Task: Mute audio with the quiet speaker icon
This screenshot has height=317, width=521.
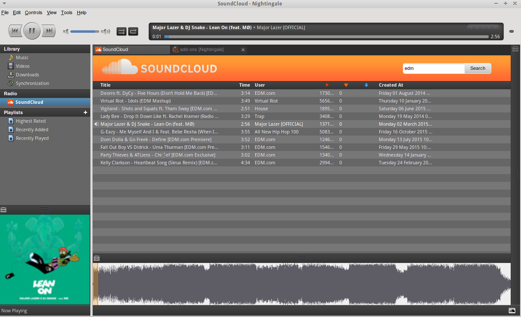Action: coord(66,31)
